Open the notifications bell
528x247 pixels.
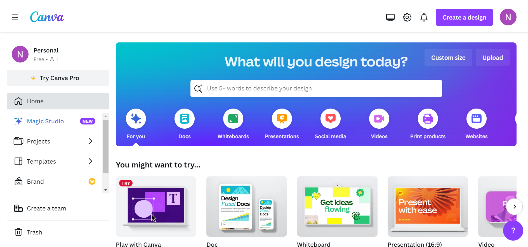pos(424,17)
